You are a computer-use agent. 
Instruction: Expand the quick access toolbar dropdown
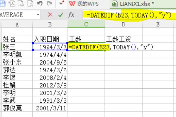coord(61,3)
